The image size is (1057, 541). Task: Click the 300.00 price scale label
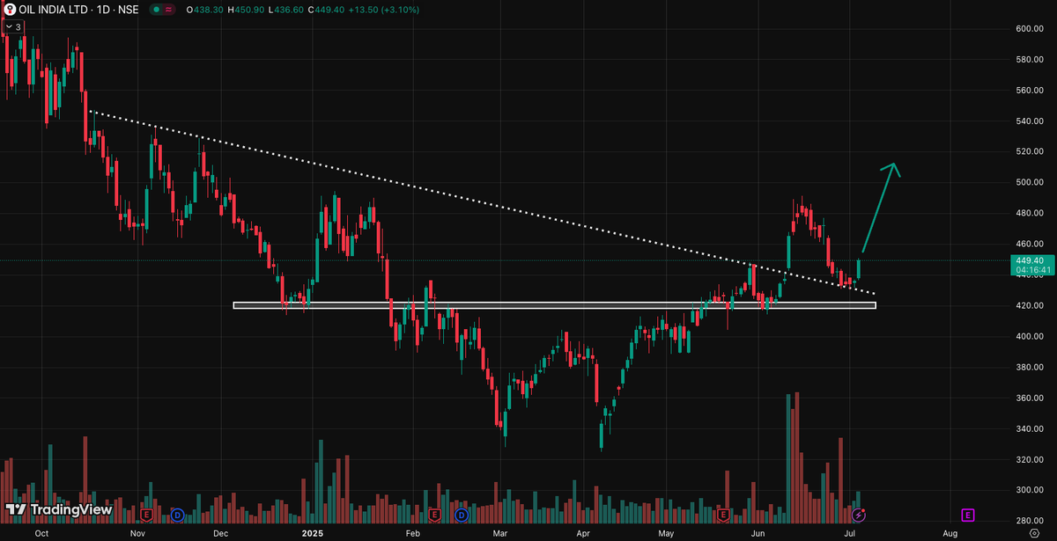1030,491
